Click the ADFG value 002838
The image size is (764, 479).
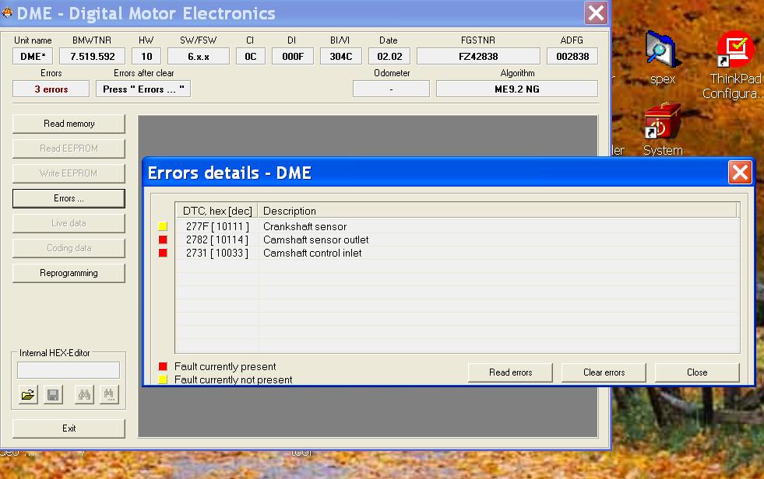(x=572, y=57)
